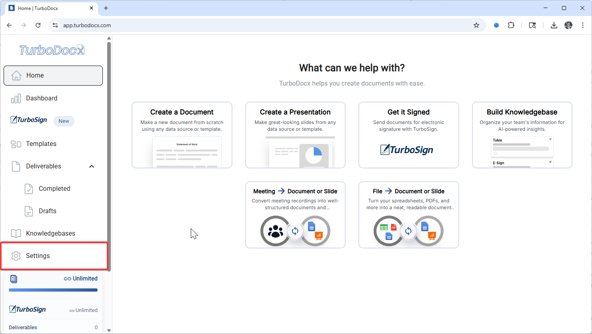Open the Home sidebar item
This screenshot has height=334, width=592.
53,76
